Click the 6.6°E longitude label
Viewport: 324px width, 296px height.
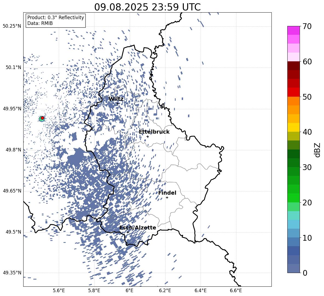pyautogui.click(x=236, y=291)
